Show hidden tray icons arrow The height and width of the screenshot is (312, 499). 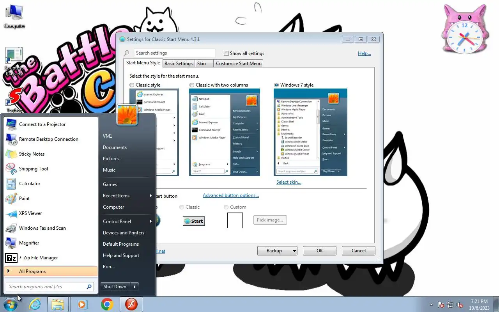(431, 305)
